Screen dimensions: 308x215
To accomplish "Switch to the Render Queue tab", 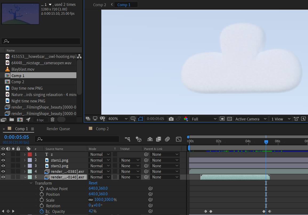I will 58,129.
